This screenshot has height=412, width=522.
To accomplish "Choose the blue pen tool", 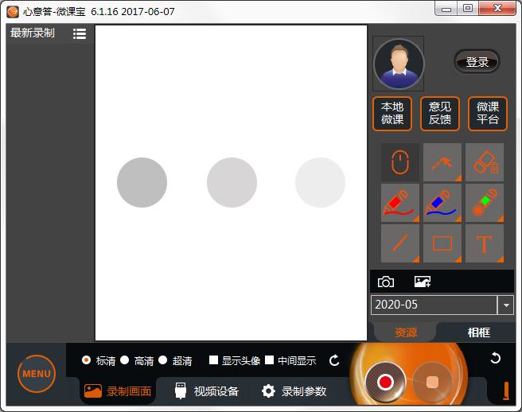I will pos(442,203).
